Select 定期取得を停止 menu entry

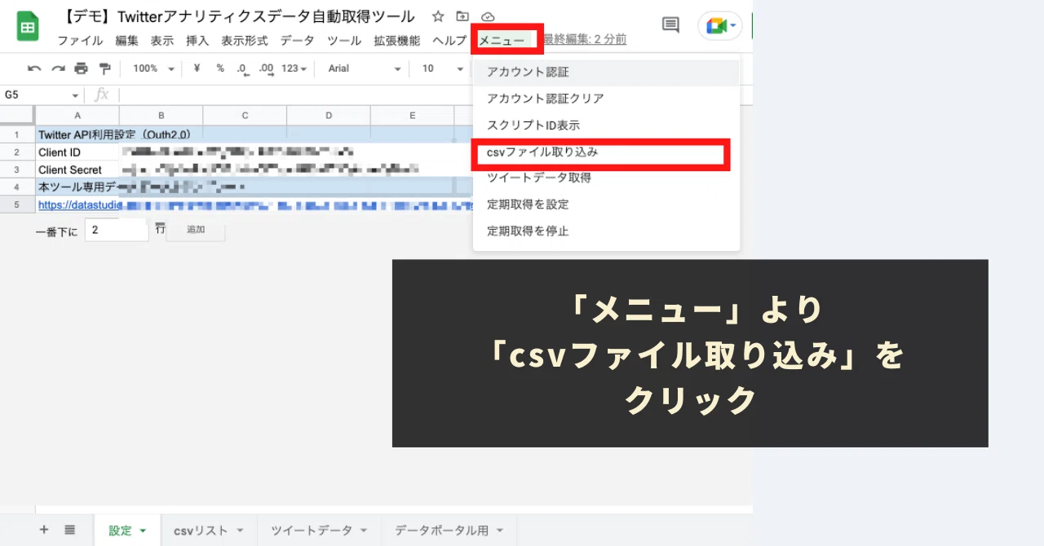click(x=606, y=231)
